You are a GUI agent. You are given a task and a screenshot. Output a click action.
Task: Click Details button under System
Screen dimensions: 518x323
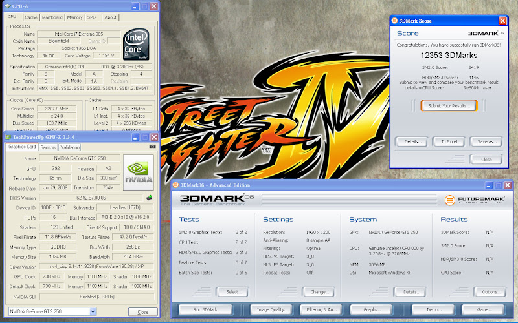click(x=410, y=292)
